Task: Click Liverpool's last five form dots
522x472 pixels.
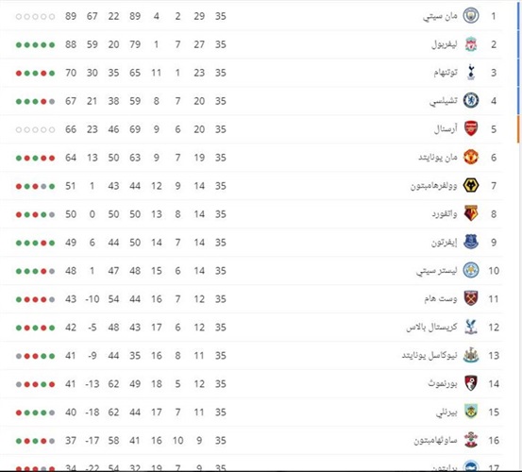Action: point(35,44)
